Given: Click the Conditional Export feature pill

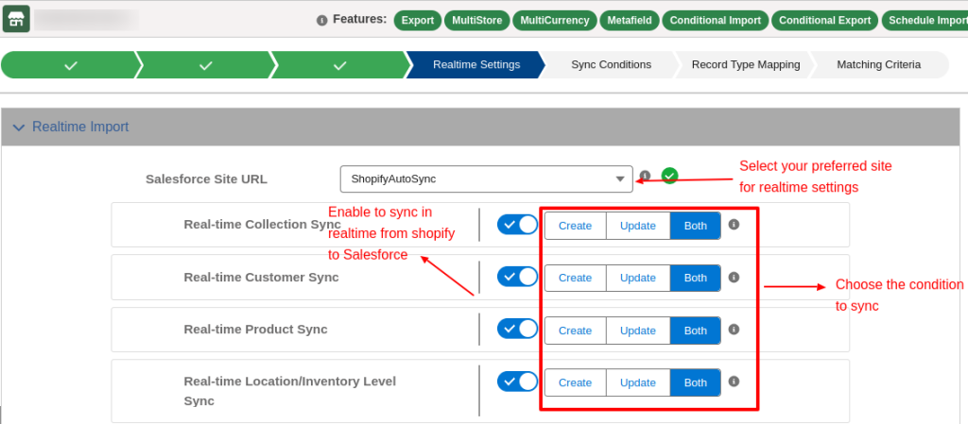Looking at the screenshot, I should point(824,21).
